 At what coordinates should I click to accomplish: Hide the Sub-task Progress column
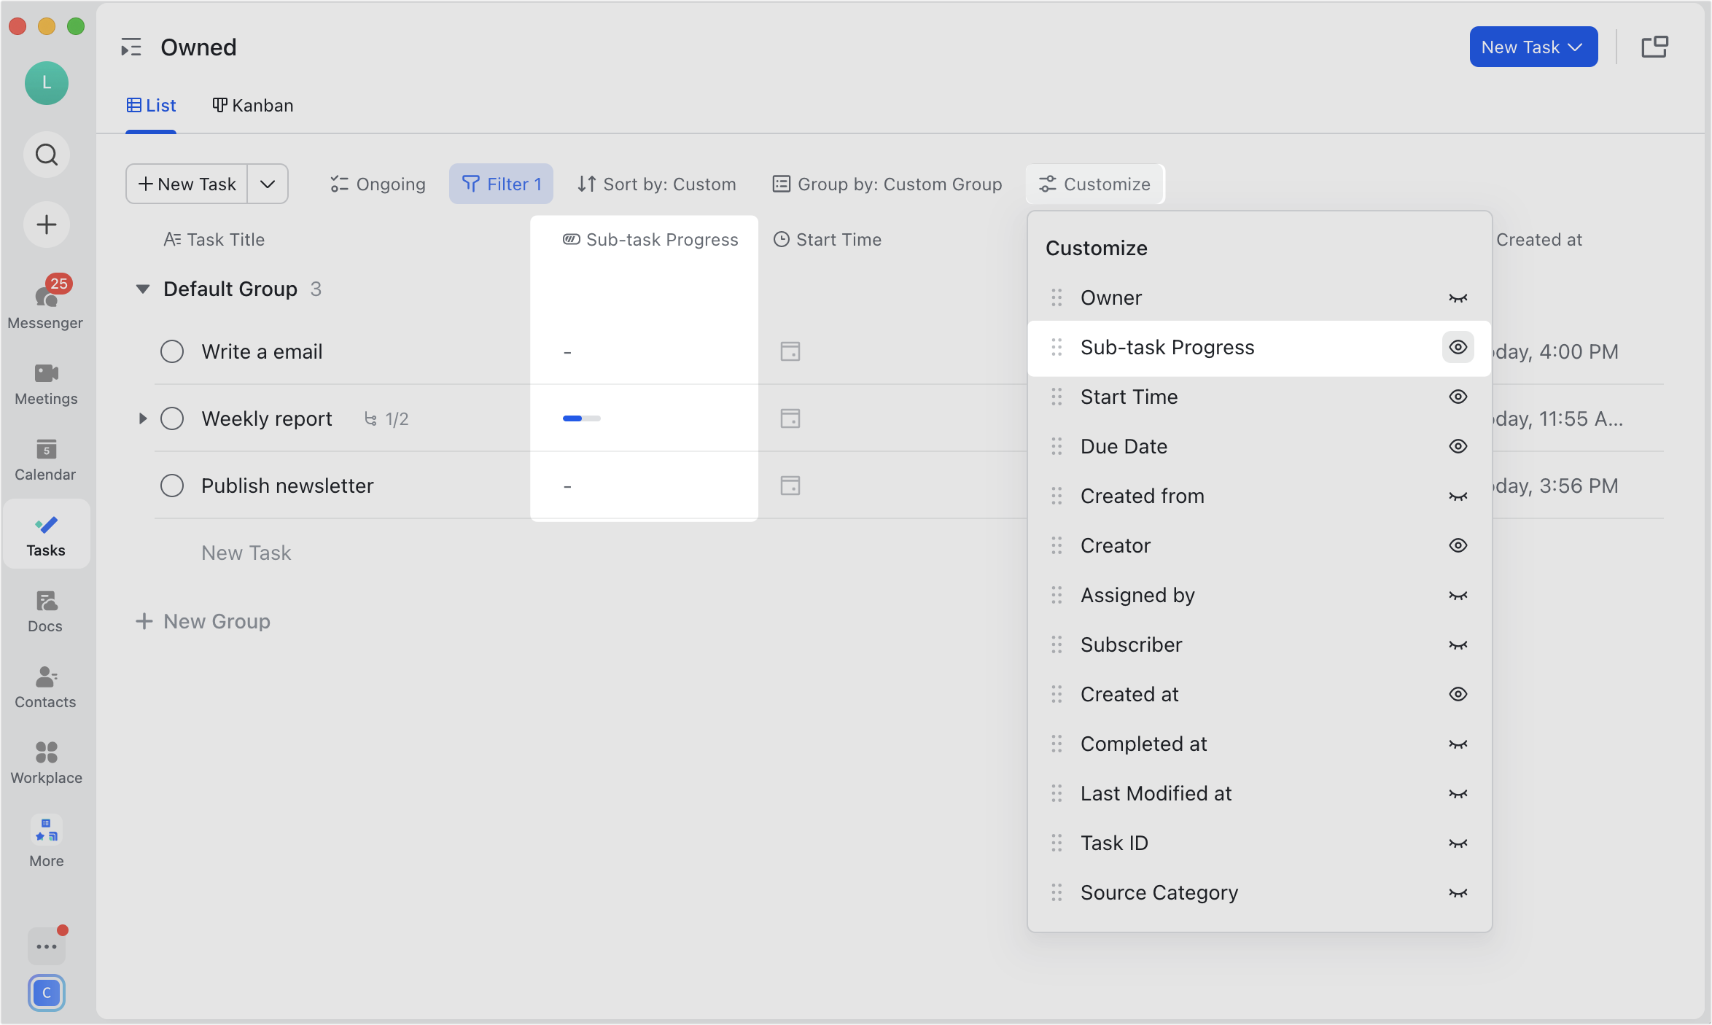(1458, 347)
